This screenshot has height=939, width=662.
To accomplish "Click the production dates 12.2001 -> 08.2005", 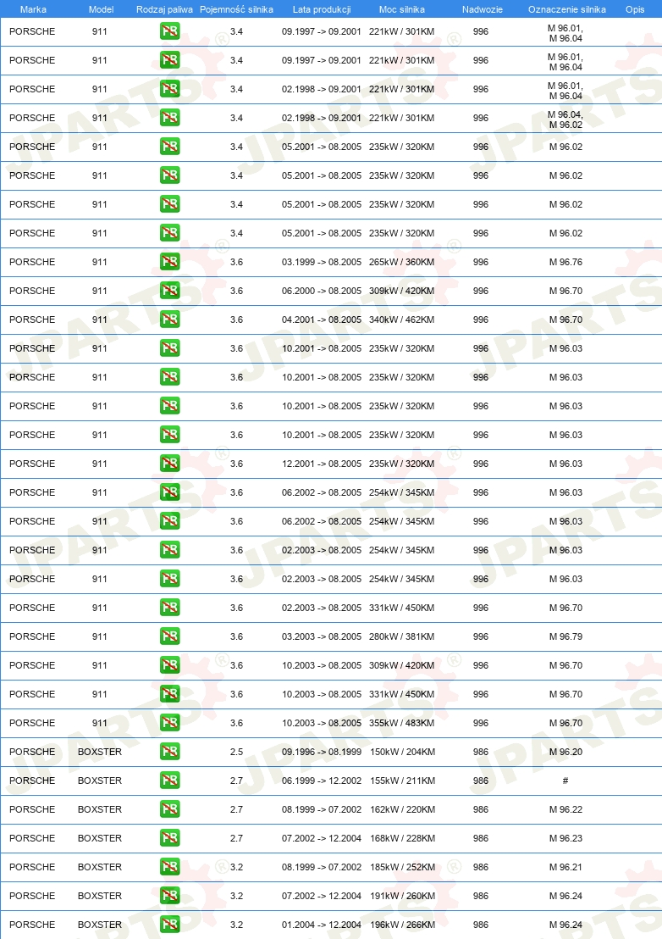I will click(x=322, y=464).
